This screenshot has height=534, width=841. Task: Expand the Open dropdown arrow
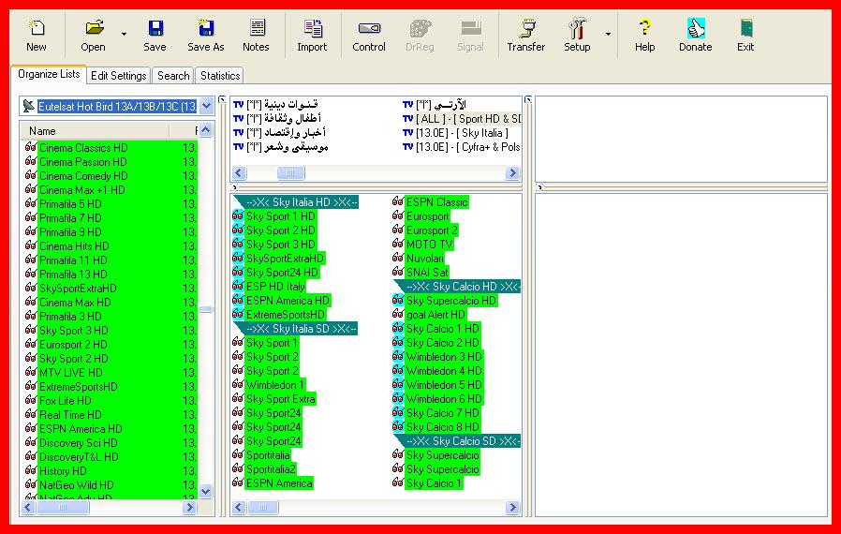click(x=124, y=35)
